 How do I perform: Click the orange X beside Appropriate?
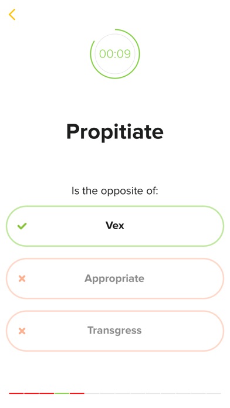pyautogui.click(x=22, y=278)
